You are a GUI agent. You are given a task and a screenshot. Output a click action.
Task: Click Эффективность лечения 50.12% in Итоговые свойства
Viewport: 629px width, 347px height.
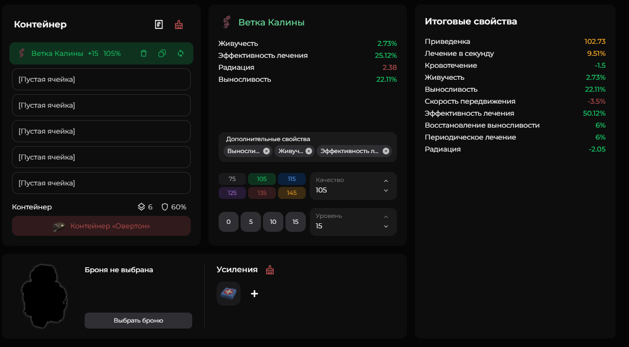(594, 113)
